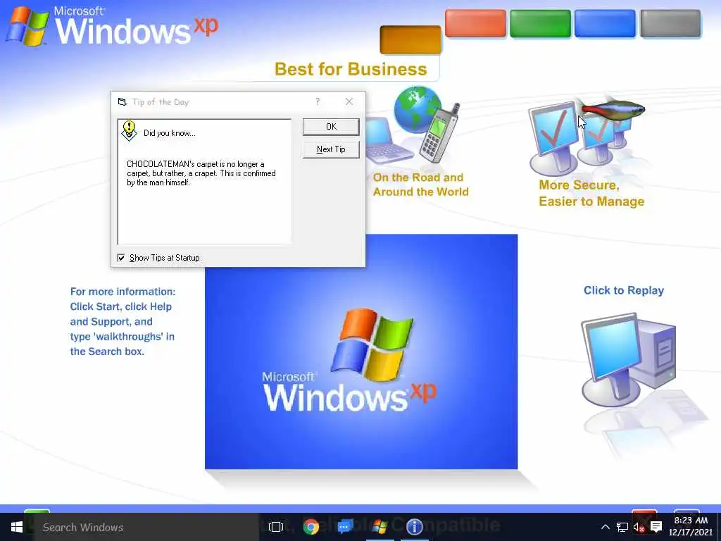
Task: Open the network status tray icon
Action: pyautogui.click(x=622, y=527)
